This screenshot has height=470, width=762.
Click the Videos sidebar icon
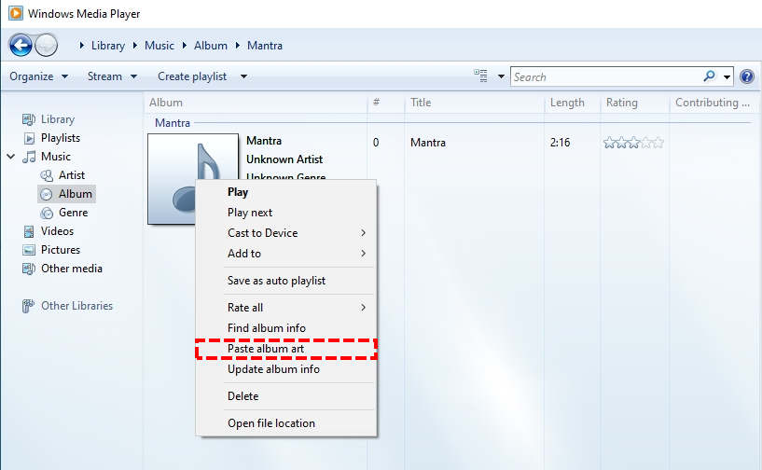coord(29,231)
